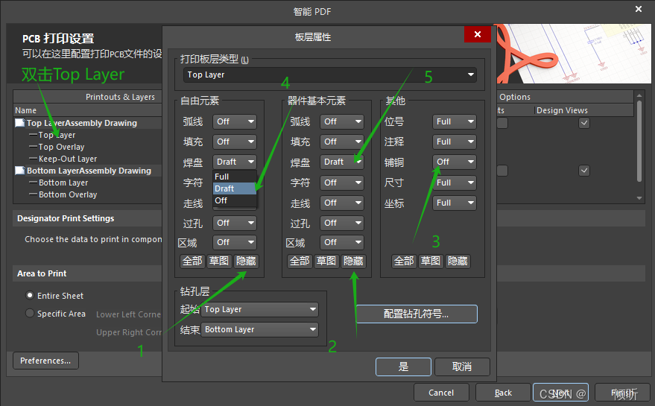
Task: Toggle Design Views checkbox for Bottom LayerAssembly Drawing
Action: [x=584, y=171]
